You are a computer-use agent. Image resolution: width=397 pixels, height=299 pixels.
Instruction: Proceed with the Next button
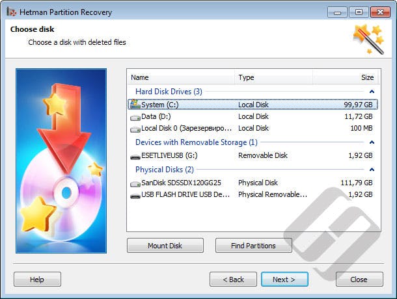click(284, 279)
